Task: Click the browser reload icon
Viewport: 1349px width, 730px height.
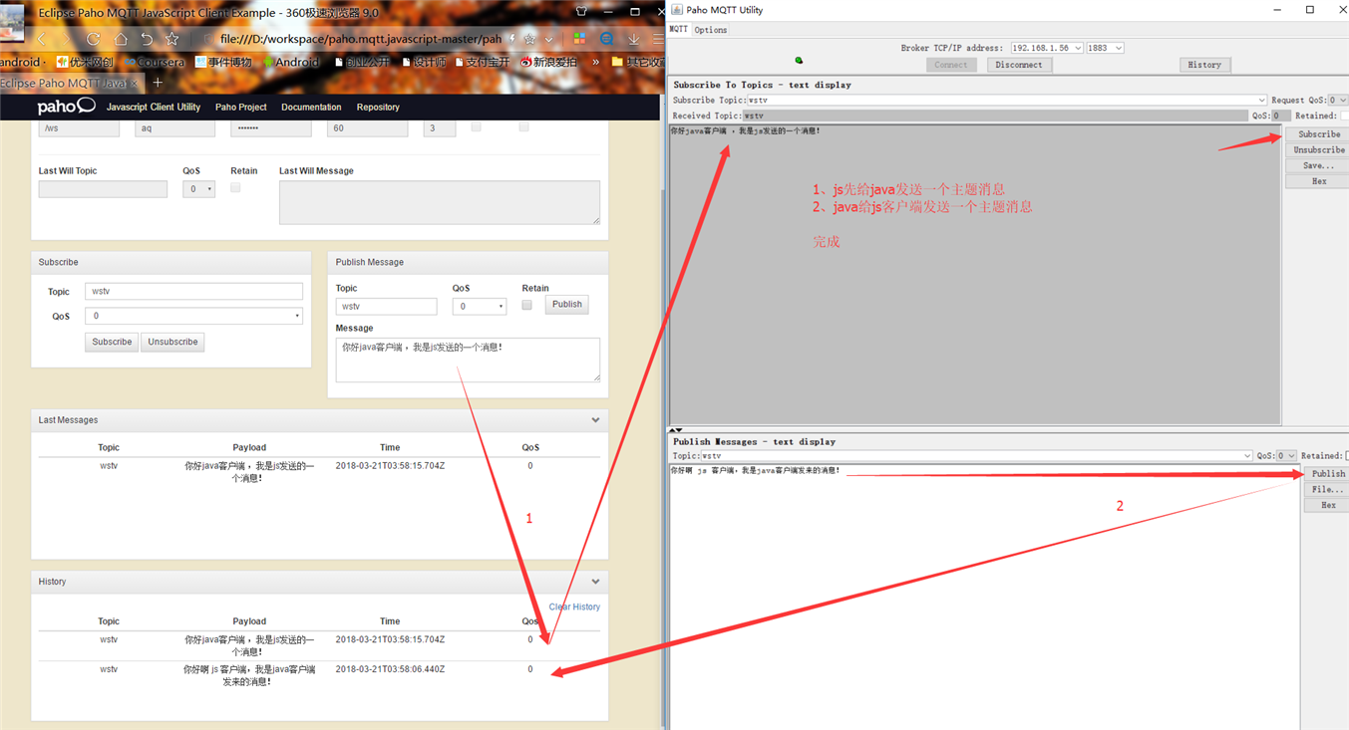Action: (x=93, y=39)
